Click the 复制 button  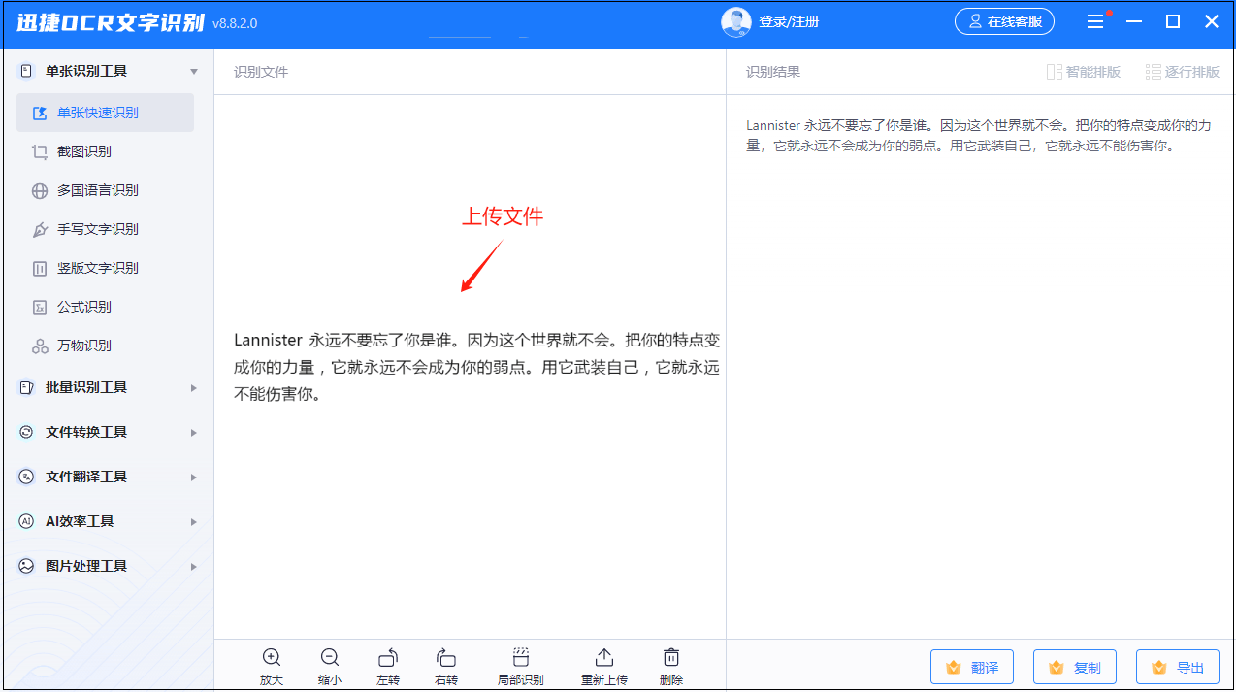(x=1075, y=668)
